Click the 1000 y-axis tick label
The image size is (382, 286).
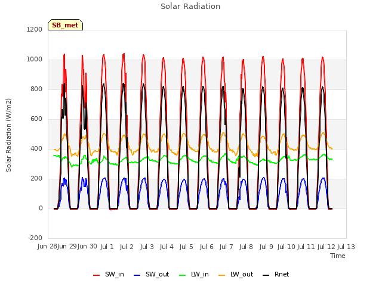(35, 60)
